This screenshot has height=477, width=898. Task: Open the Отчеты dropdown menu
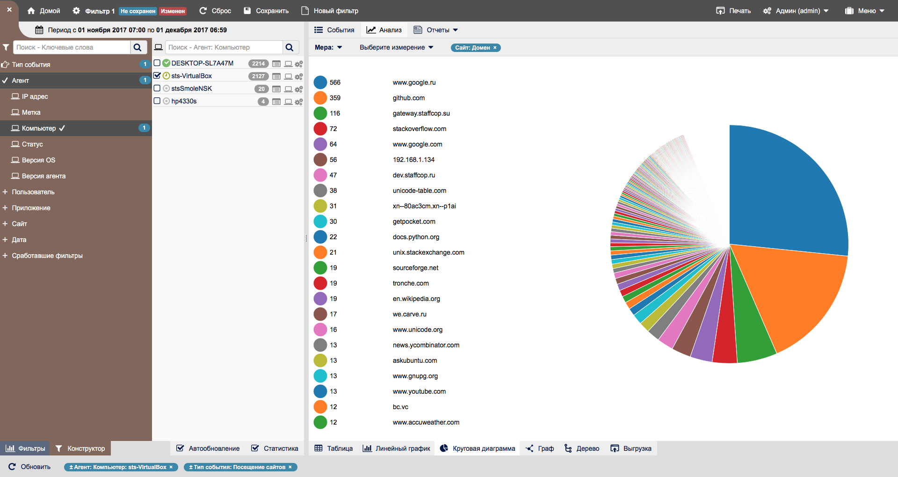[x=436, y=30]
